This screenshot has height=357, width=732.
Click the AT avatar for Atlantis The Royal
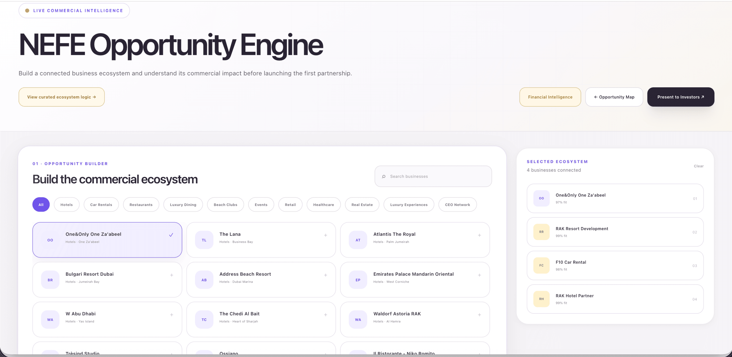[x=358, y=240]
